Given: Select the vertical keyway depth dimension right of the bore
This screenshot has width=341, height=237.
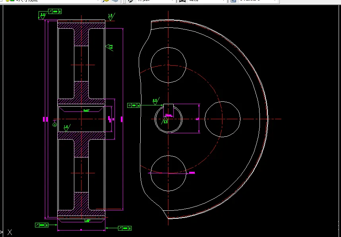Looking at the screenshot, I should (x=199, y=118).
